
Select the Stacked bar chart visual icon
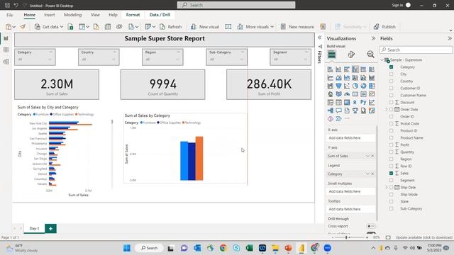pos(330,69)
